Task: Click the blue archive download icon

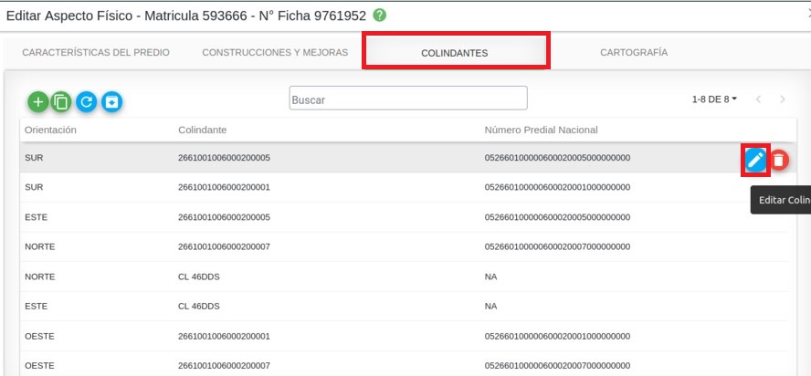Action: pos(111,102)
